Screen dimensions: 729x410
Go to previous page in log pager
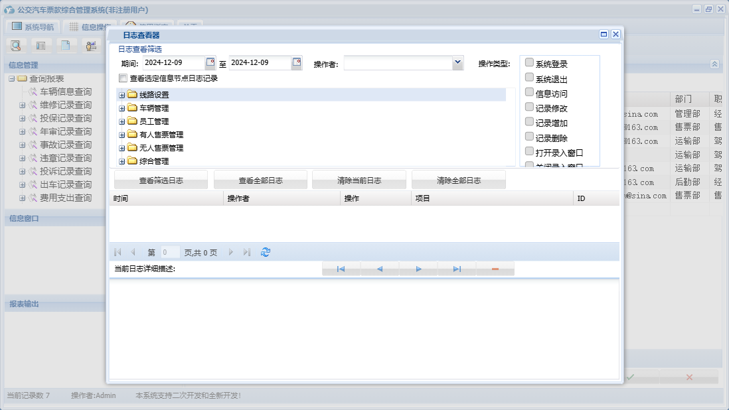[133, 252]
